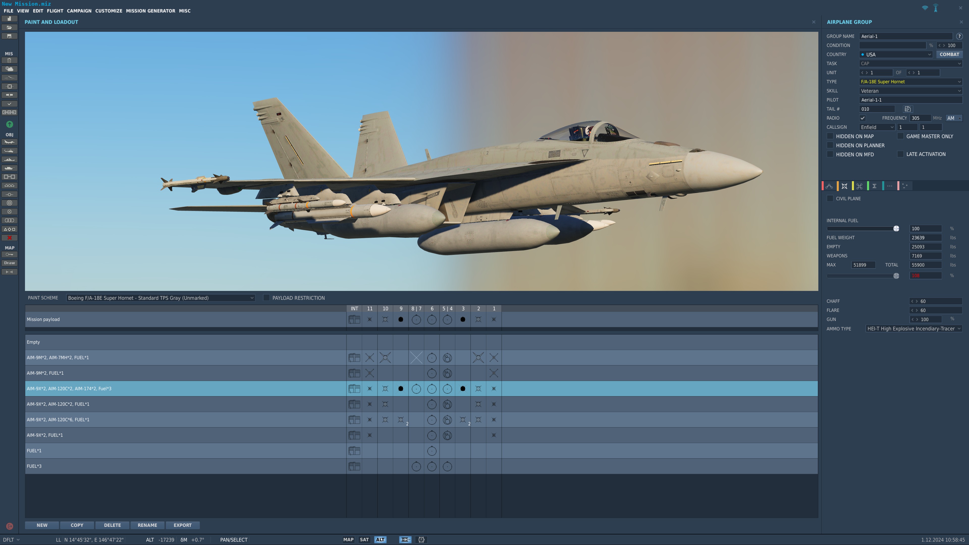Open the MISSION GENERATOR menu
The image size is (969, 545).
(x=150, y=11)
